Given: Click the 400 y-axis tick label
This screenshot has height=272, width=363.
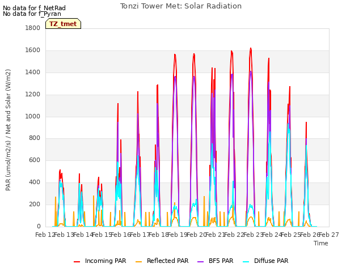Looking at the screenshot, I should pos(35,182).
